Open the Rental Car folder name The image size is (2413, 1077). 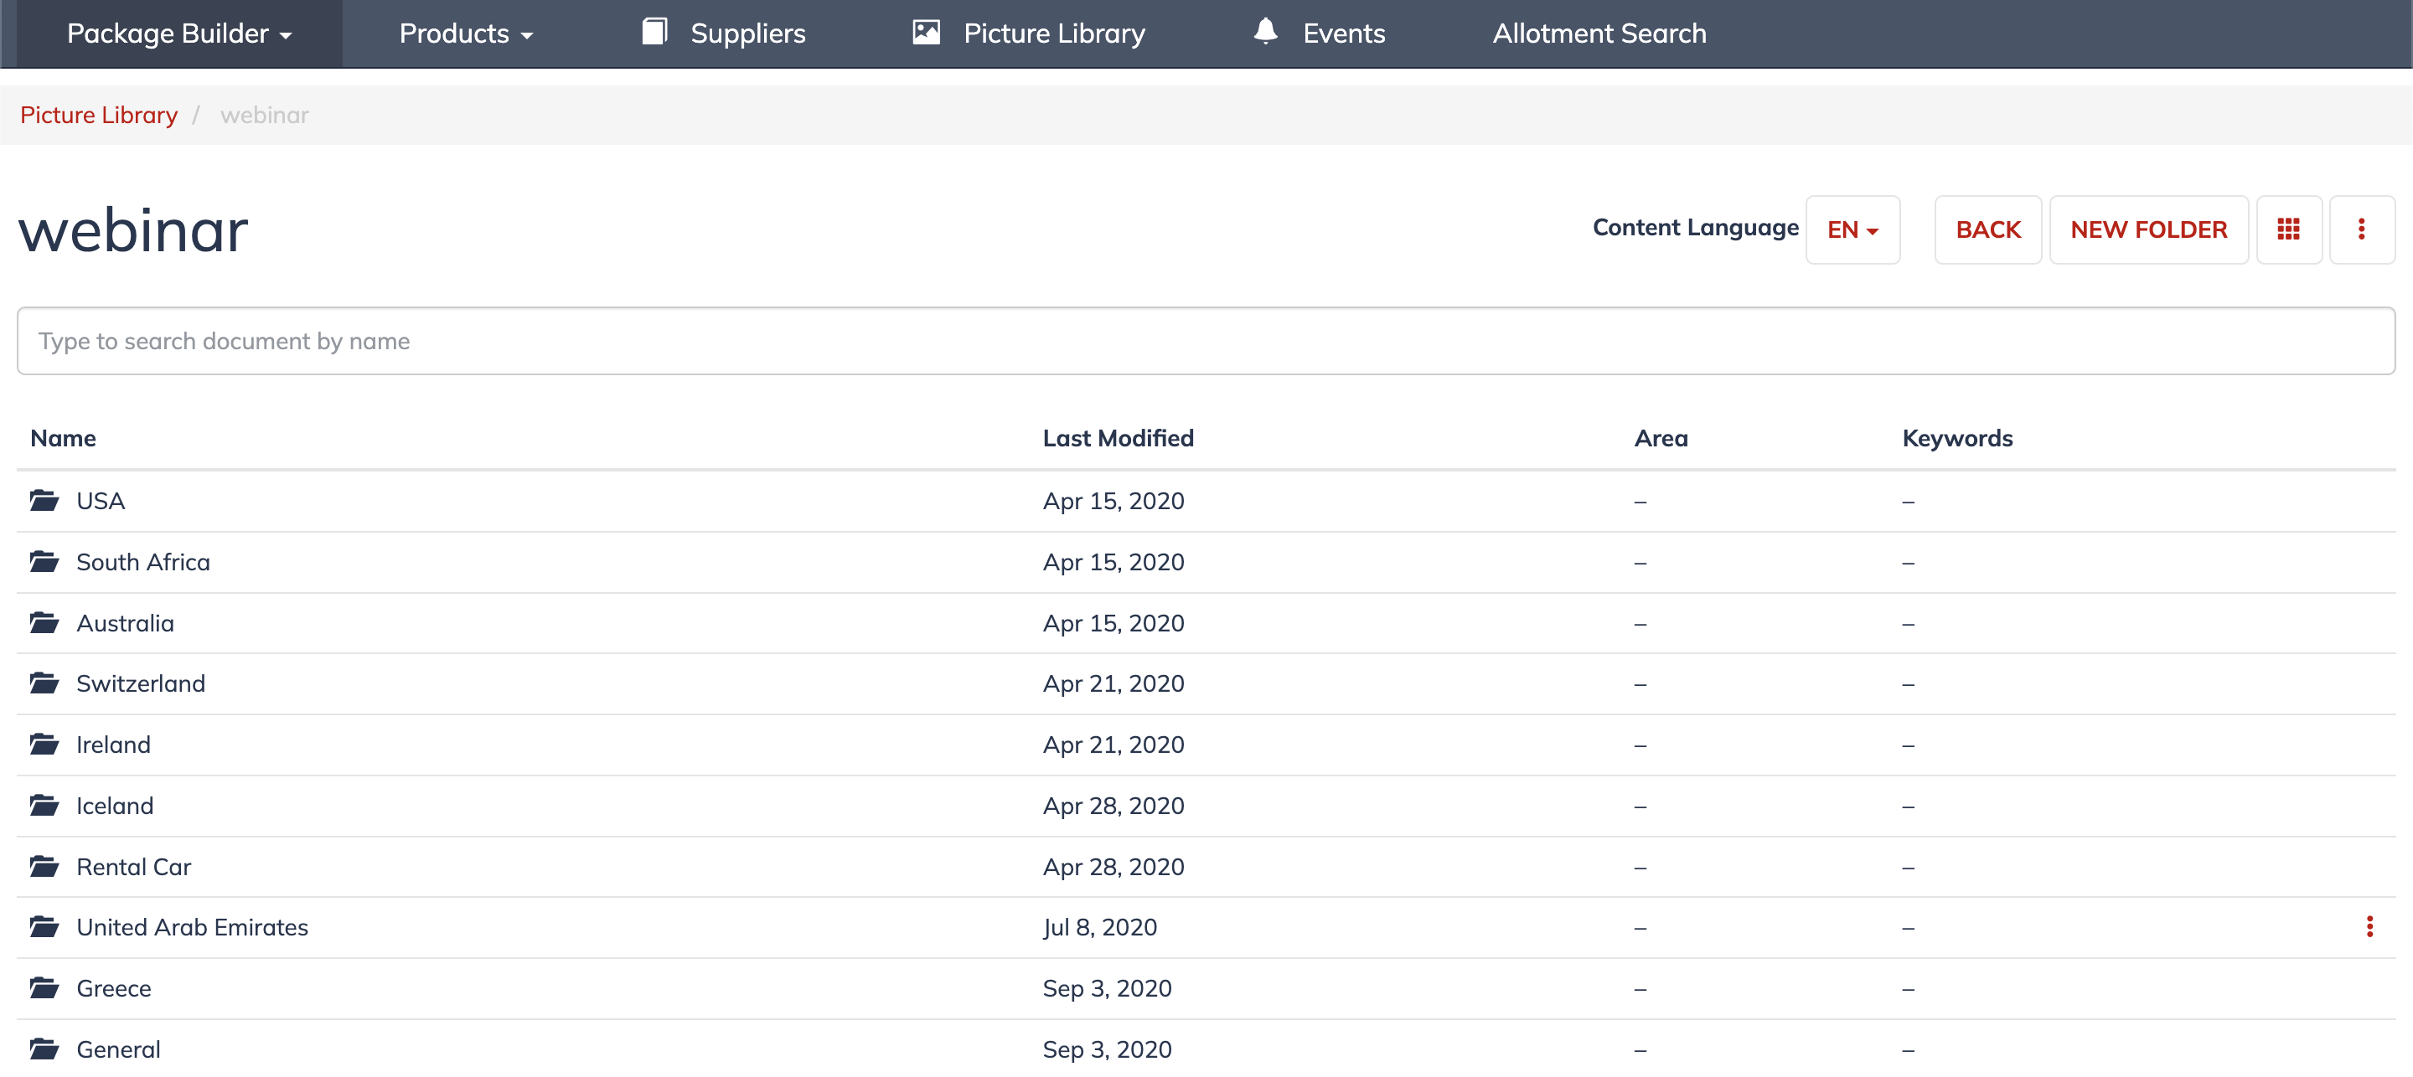(x=133, y=866)
